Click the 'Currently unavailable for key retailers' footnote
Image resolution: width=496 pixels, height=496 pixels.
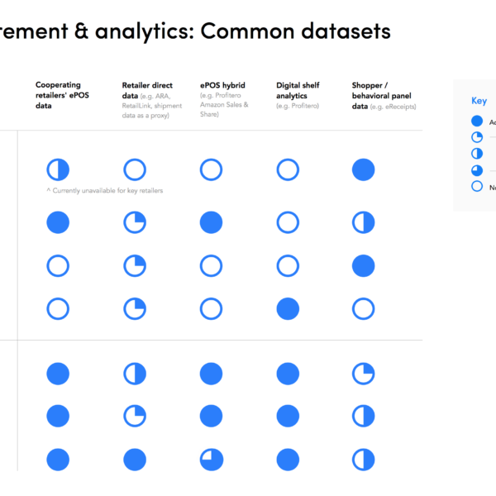(105, 190)
